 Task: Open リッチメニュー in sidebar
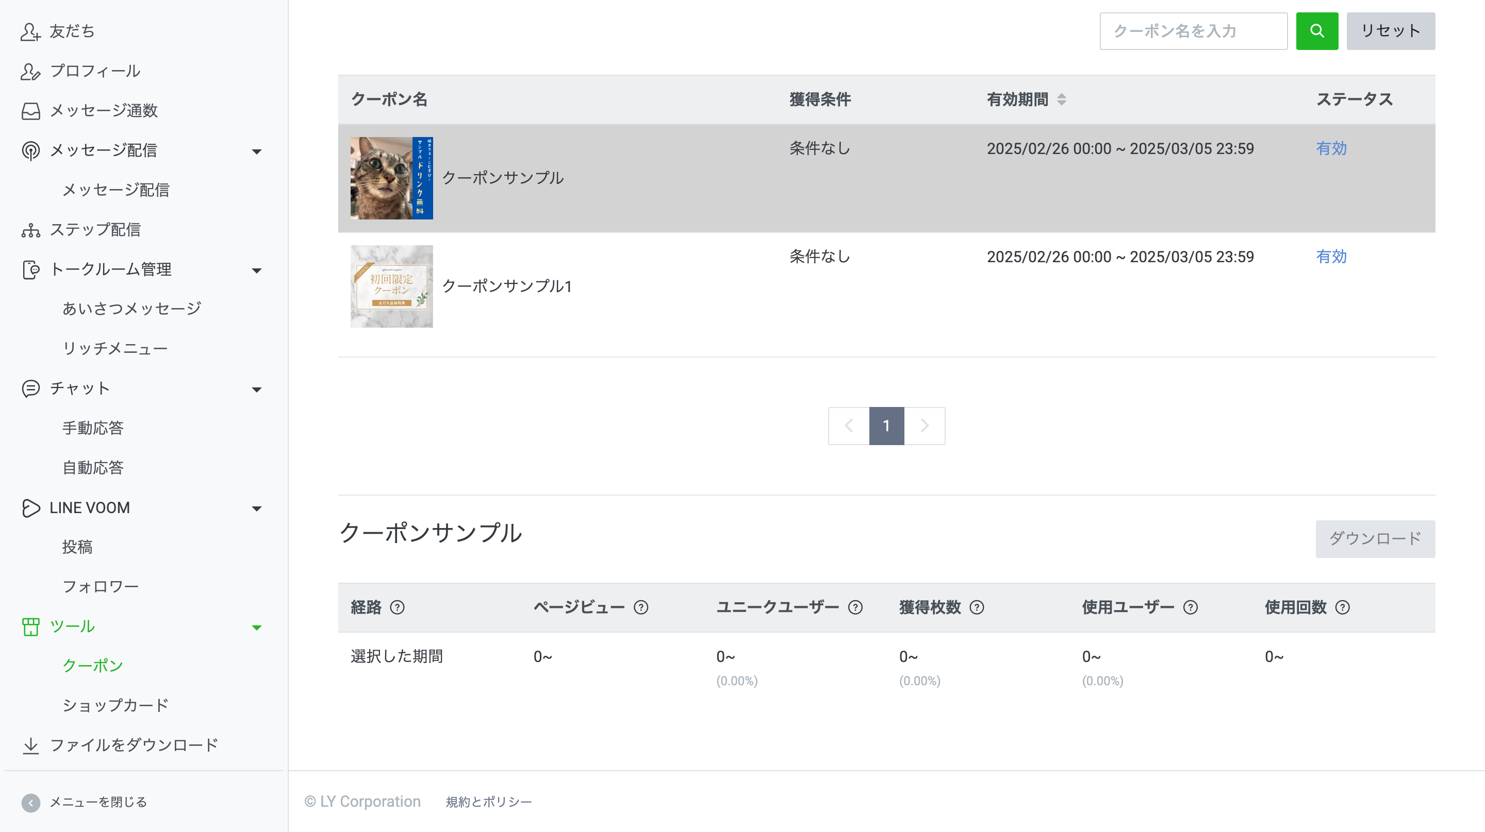114,348
